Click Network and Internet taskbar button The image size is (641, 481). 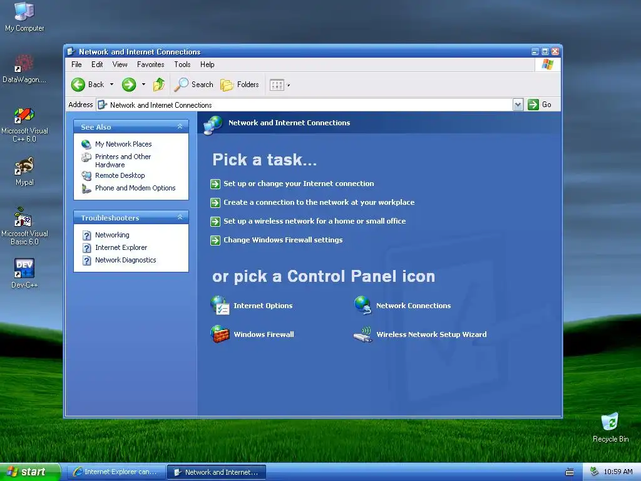click(x=217, y=472)
